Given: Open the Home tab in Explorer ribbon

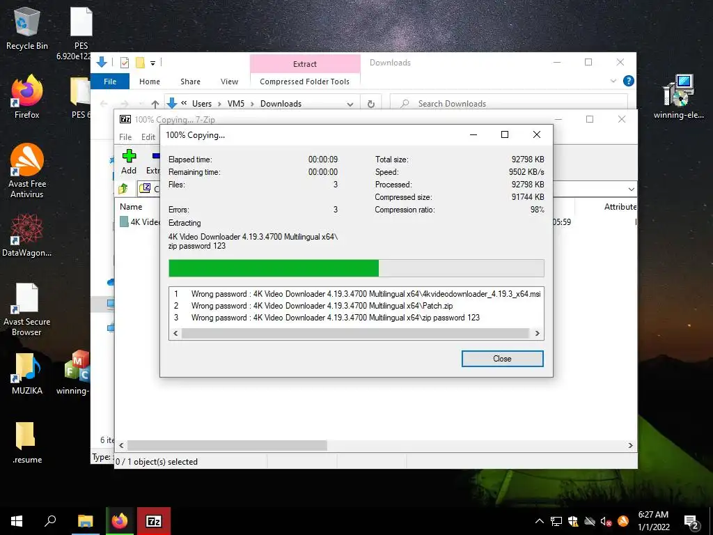Looking at the screenshot, I should point(150,82).
